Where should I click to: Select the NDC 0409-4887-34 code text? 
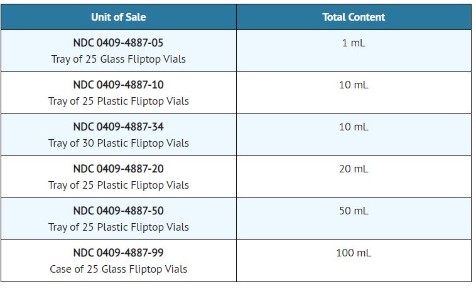118,127
